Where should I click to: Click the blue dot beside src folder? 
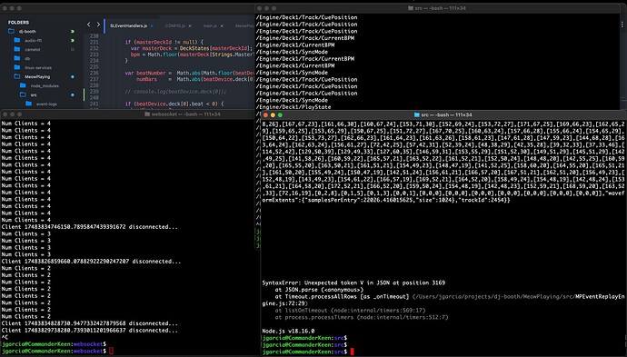click(73, 94)
